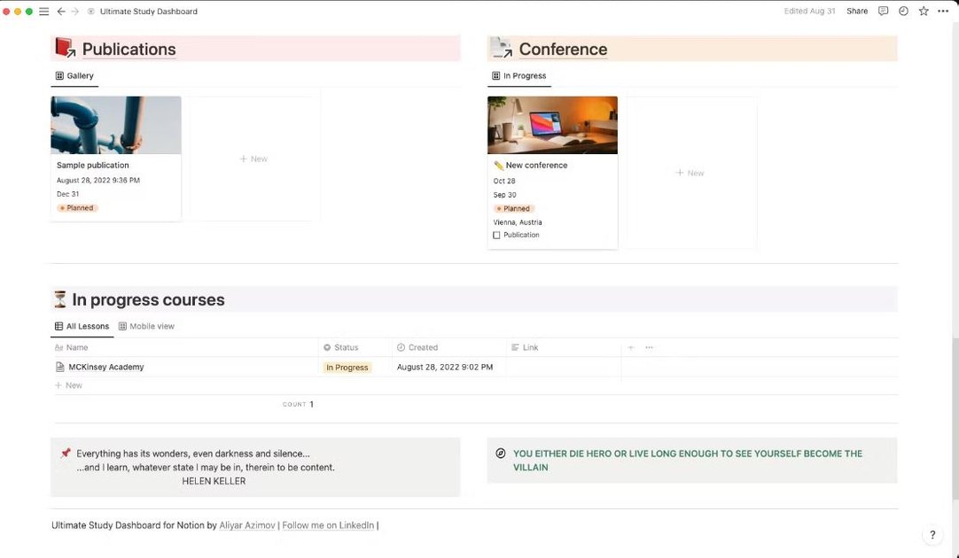Open Follow me on LinkedIn link
Viewport: 959px width, 558px height.
click(x=328, y=525)
